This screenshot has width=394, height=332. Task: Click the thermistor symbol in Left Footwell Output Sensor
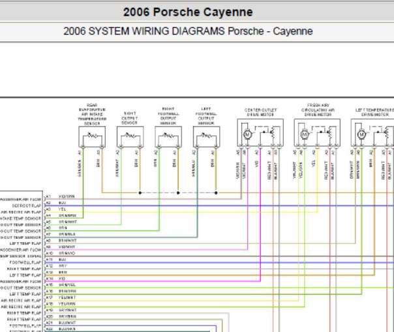pos(207,135)
